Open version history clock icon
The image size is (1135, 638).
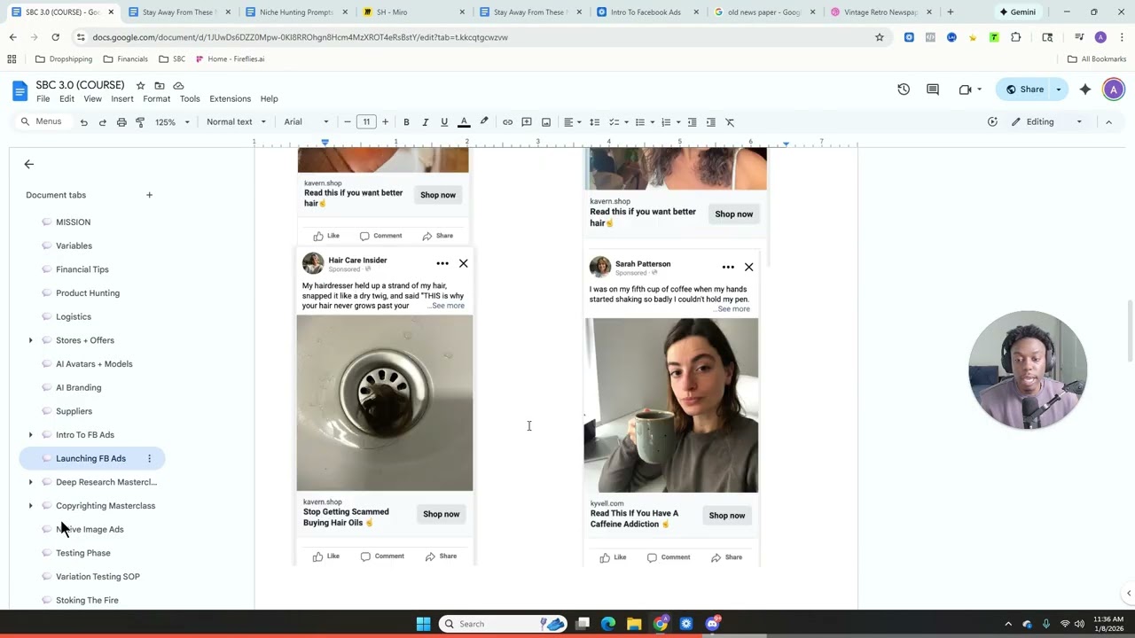click(904, 89)
